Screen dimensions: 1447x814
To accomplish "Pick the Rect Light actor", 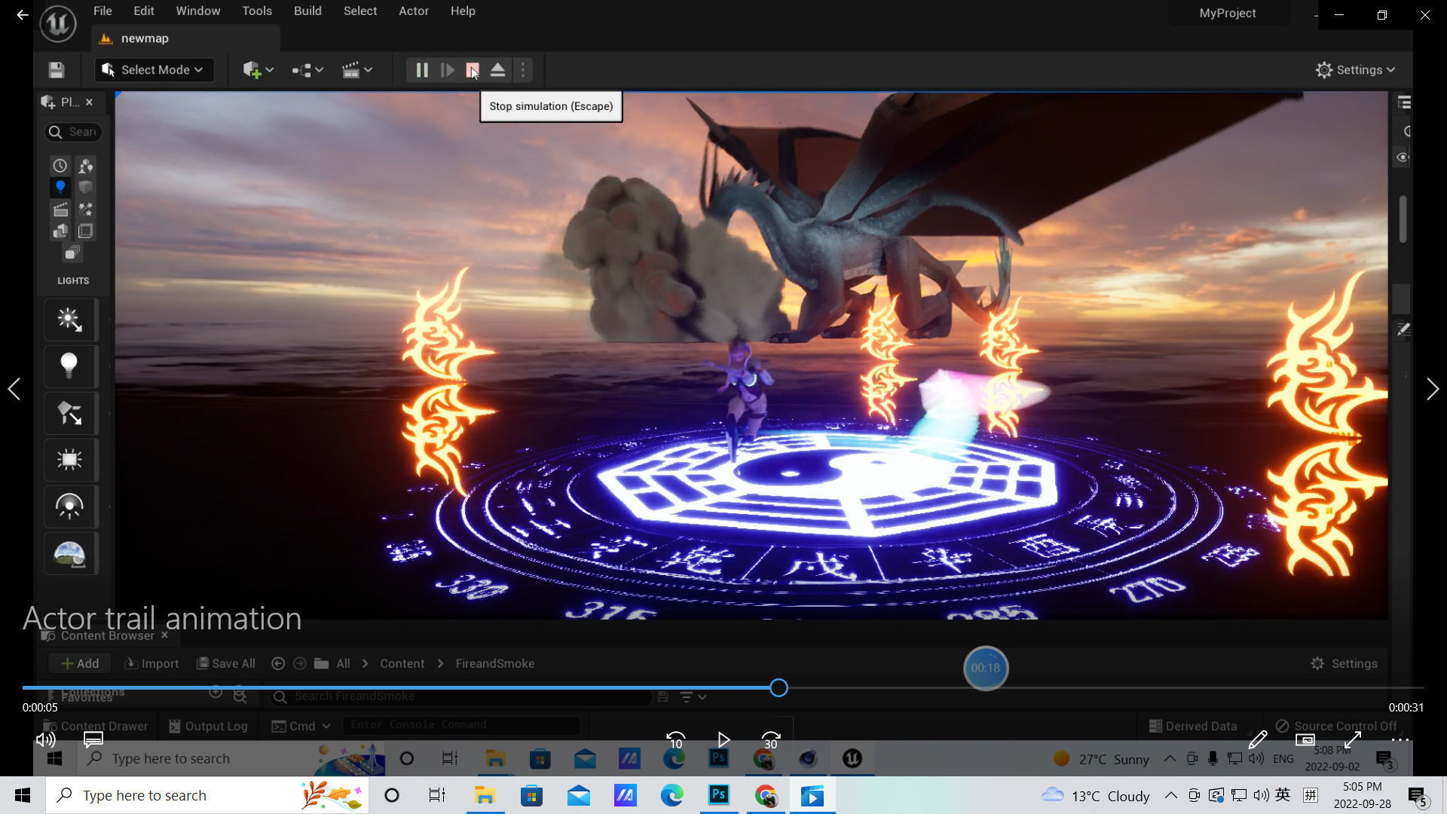I will tap(70, 461).
